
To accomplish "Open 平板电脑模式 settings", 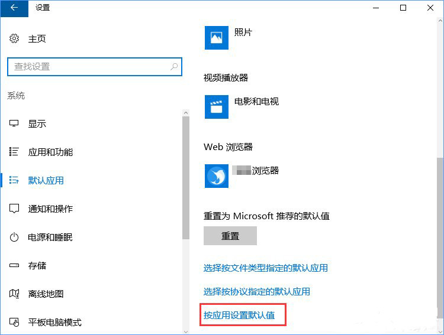I will pos(54,323).
